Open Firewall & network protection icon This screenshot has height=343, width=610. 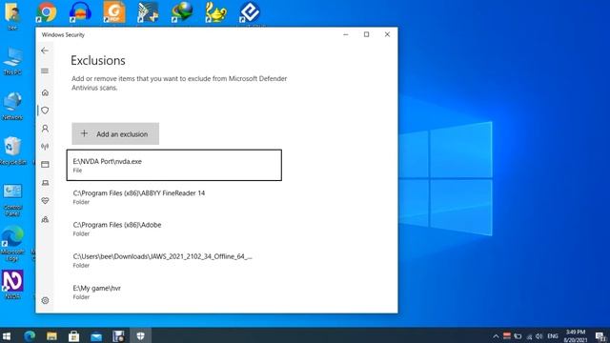[x=45, y=147]
